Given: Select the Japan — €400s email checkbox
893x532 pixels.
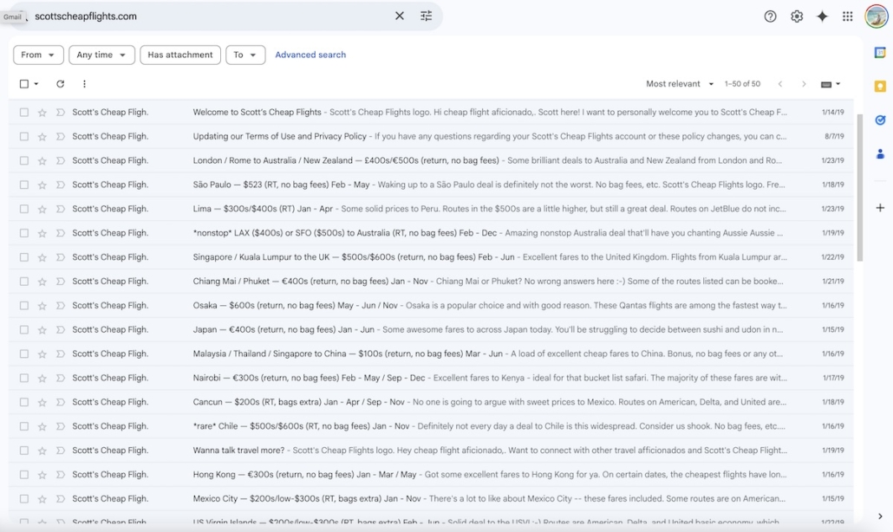Looking at the screenshot, I should point(24,329).
